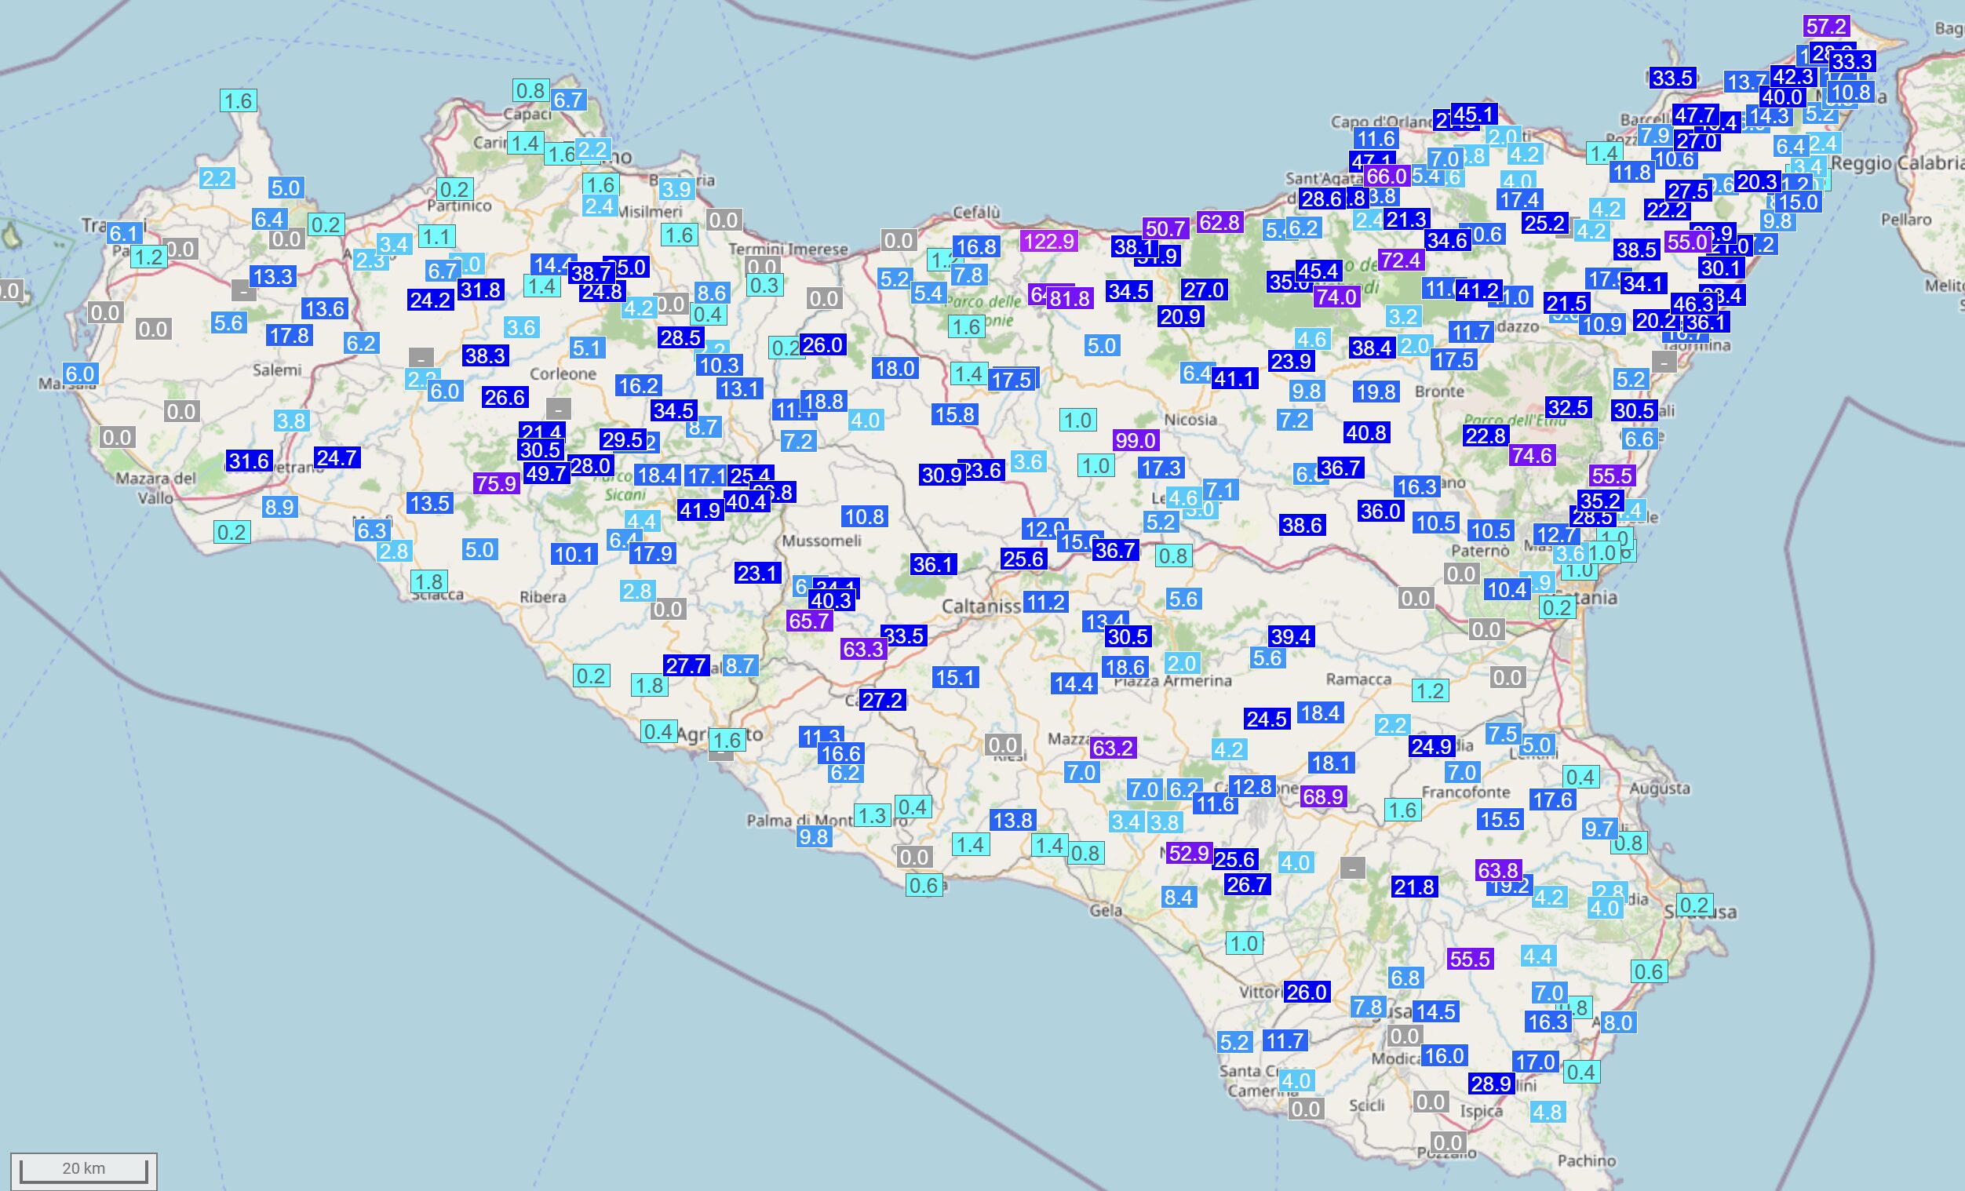Screen dimensions: 1965x1191
Task: Click the 13.5 blue marker
Action: pos(430,504)
